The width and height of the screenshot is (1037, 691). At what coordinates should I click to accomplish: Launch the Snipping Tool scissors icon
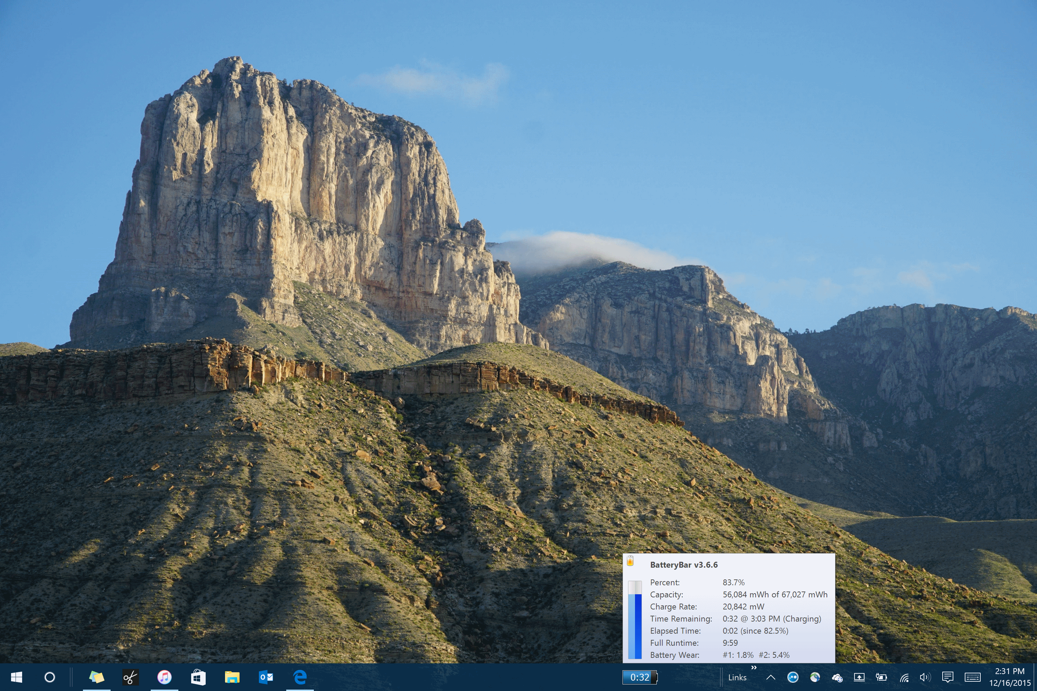131,677
